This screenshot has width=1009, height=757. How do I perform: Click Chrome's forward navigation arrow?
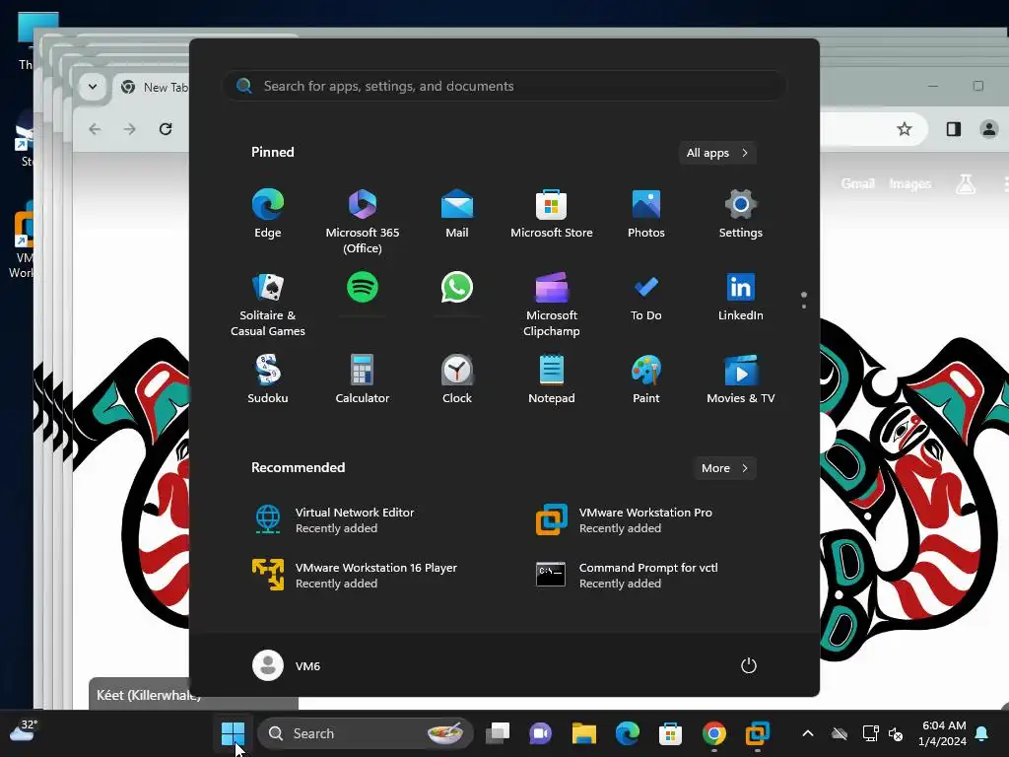[x=130, y=129]
